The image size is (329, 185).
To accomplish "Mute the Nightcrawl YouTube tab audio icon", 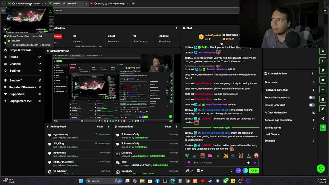I will coord(96,3).
